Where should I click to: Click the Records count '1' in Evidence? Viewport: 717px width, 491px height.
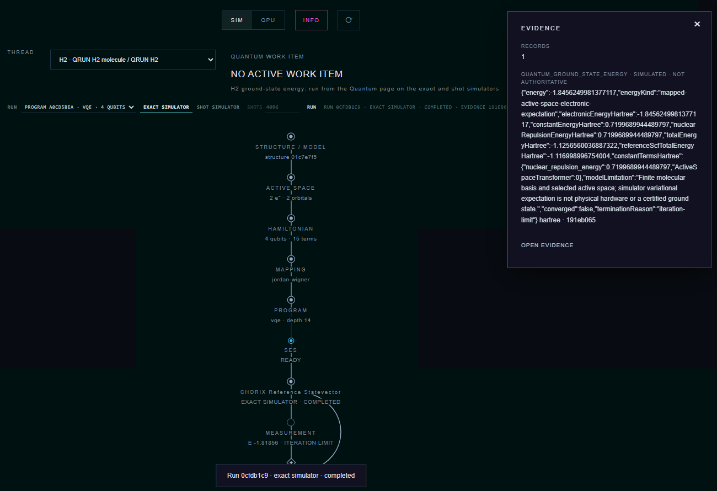point(523,57)
